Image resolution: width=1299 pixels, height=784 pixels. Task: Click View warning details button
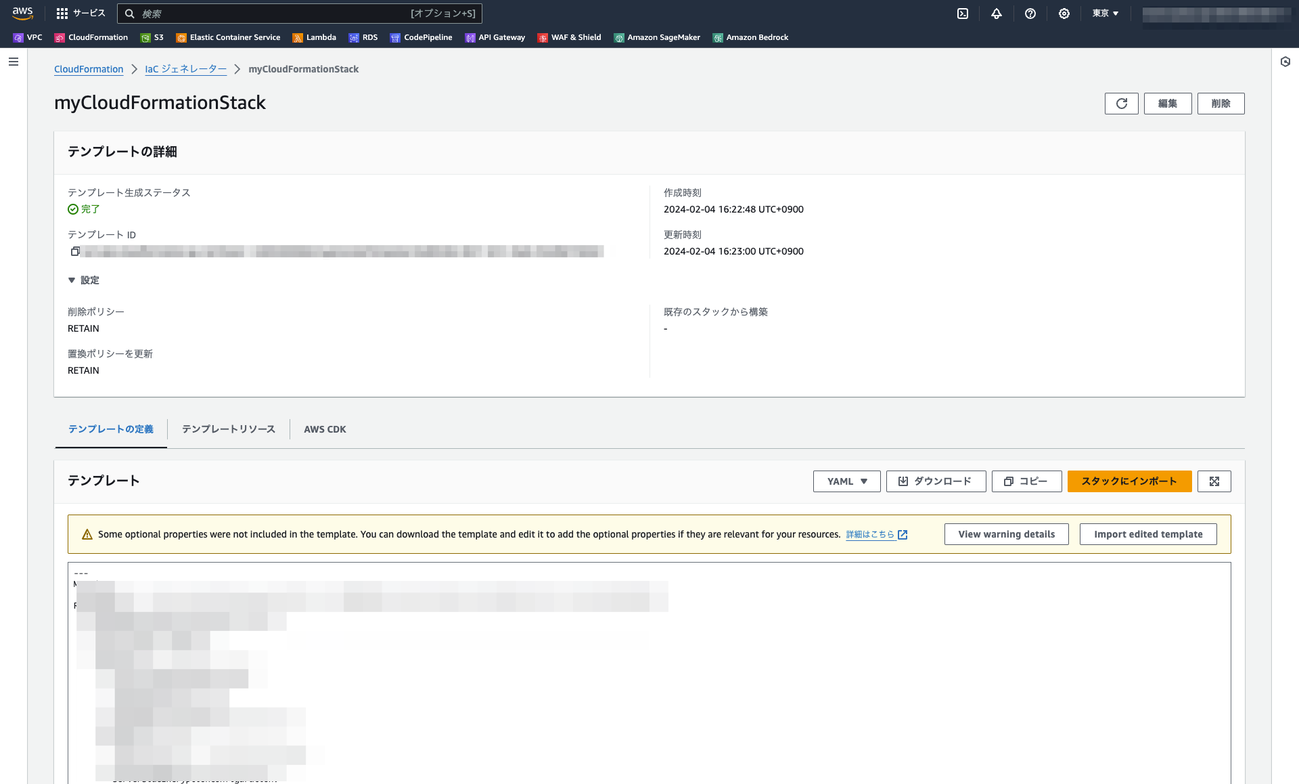(1007, 534)
